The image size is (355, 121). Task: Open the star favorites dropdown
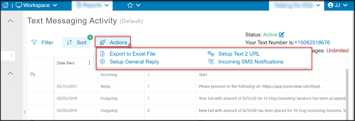[x=134, y=5]
